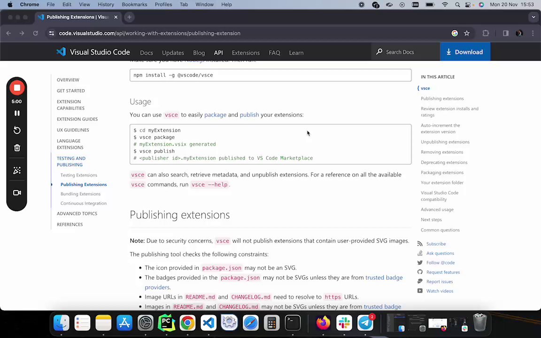Expand EXTENSION GUIDES section

point(77,119)
